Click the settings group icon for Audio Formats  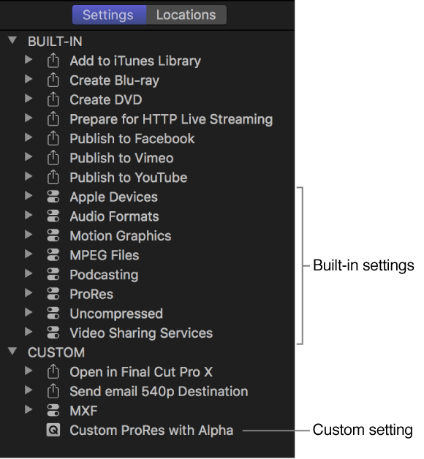click(53, 216)
